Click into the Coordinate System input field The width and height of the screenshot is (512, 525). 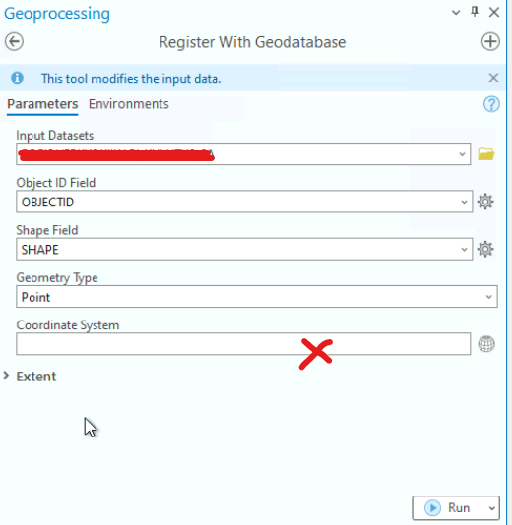click(243, 344)
